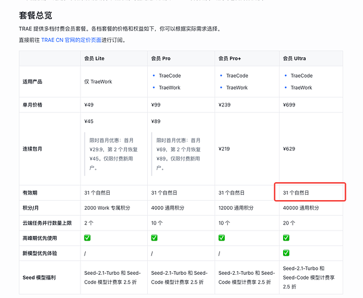Click the 仅 TraeWork cell
Image resolution: width=363 pixels, height=298 pixels.
(98, 82)
